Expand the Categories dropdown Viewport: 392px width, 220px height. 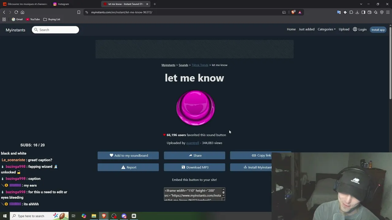pyautogui.click(x=326, y=29)
